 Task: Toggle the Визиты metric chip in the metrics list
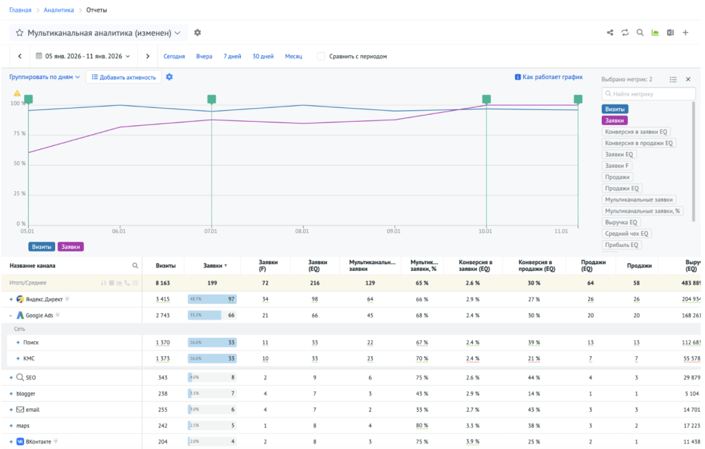[x=615, y=109]
